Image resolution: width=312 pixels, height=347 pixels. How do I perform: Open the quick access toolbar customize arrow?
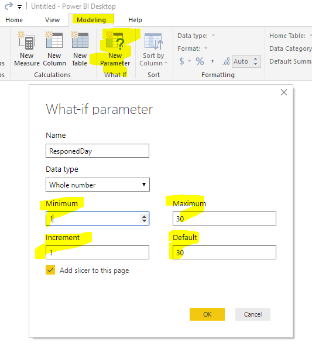tap(20, 7)
